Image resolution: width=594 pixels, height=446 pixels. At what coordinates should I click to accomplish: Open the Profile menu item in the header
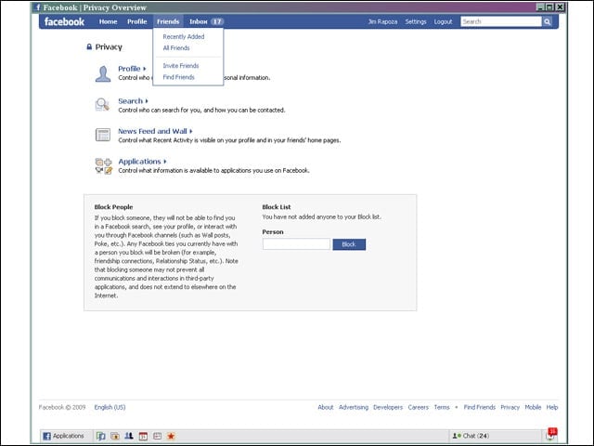[136, 21]
